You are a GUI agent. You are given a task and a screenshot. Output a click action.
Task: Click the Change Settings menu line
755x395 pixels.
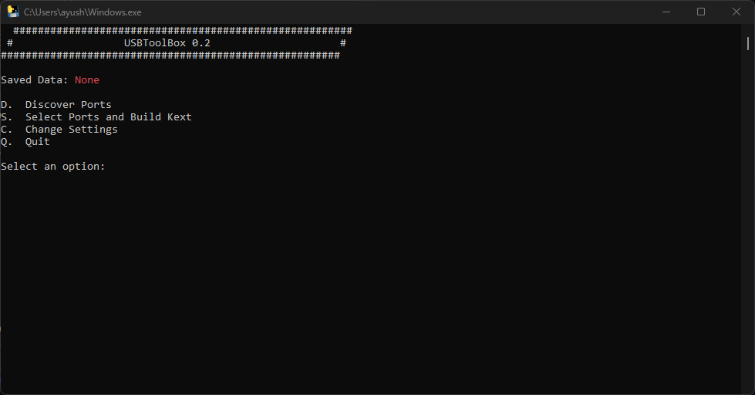(59, 130)
